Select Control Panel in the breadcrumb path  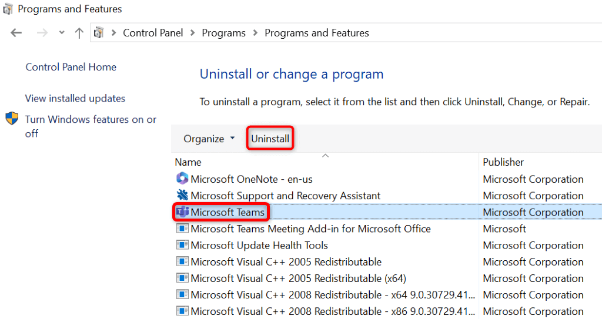tap(153, 33)
